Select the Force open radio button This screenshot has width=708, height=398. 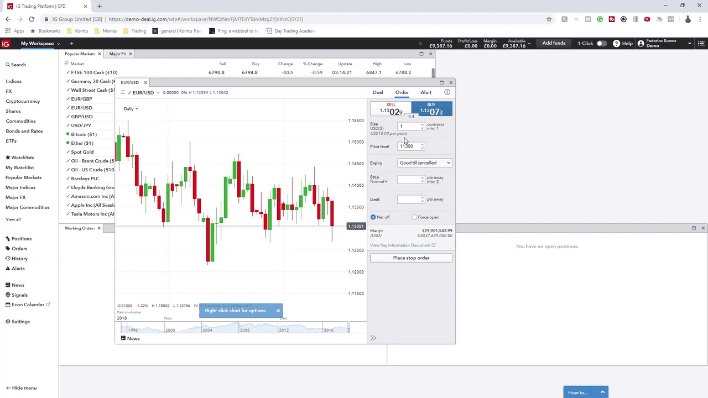[414, 217]
